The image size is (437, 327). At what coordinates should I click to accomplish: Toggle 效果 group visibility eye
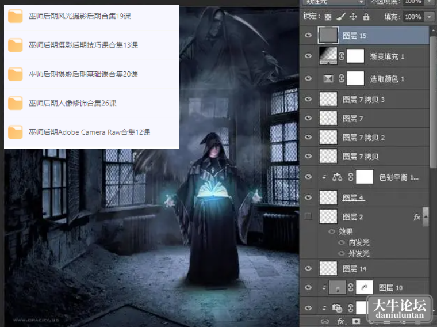tap(332, 231)
